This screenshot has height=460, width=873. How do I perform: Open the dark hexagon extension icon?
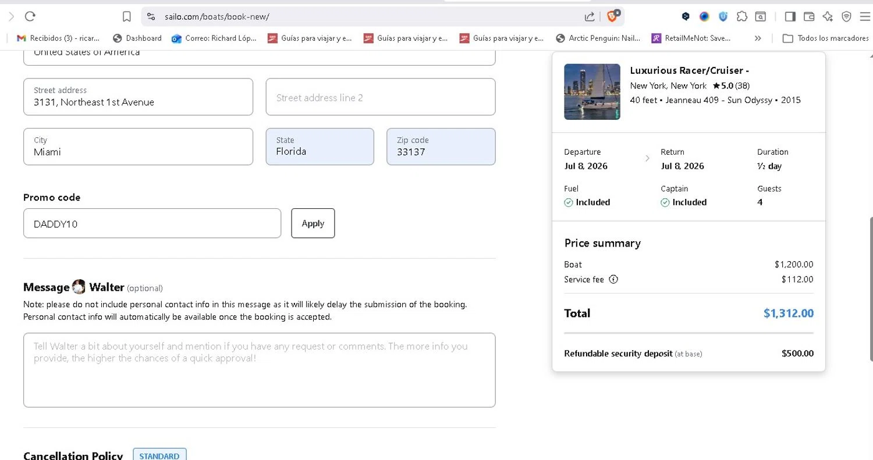click(x=686, y=17)
